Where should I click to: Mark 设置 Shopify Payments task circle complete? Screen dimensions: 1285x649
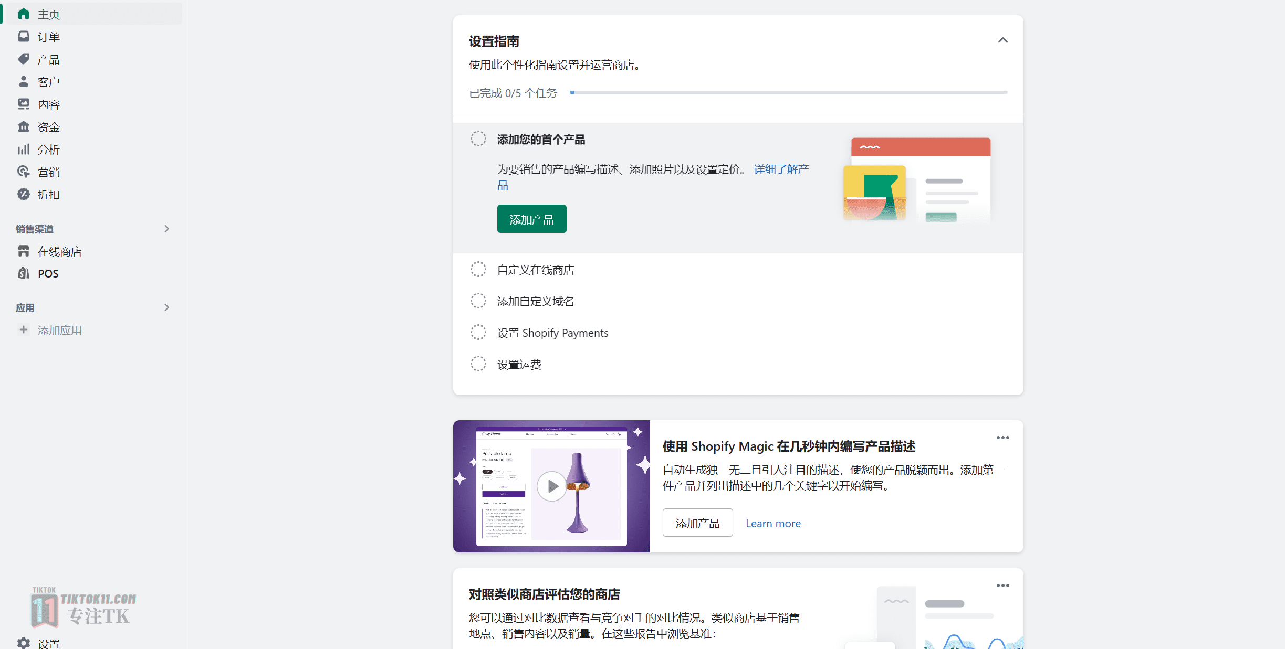point(478,332)
